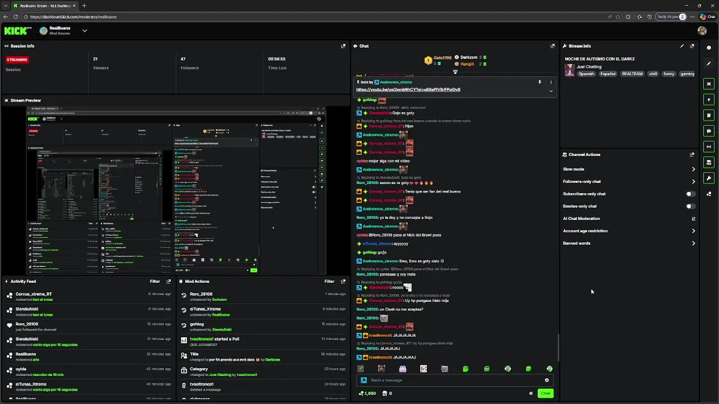
Task: Open a new browser tab
Action: click(x=84, y=6)
